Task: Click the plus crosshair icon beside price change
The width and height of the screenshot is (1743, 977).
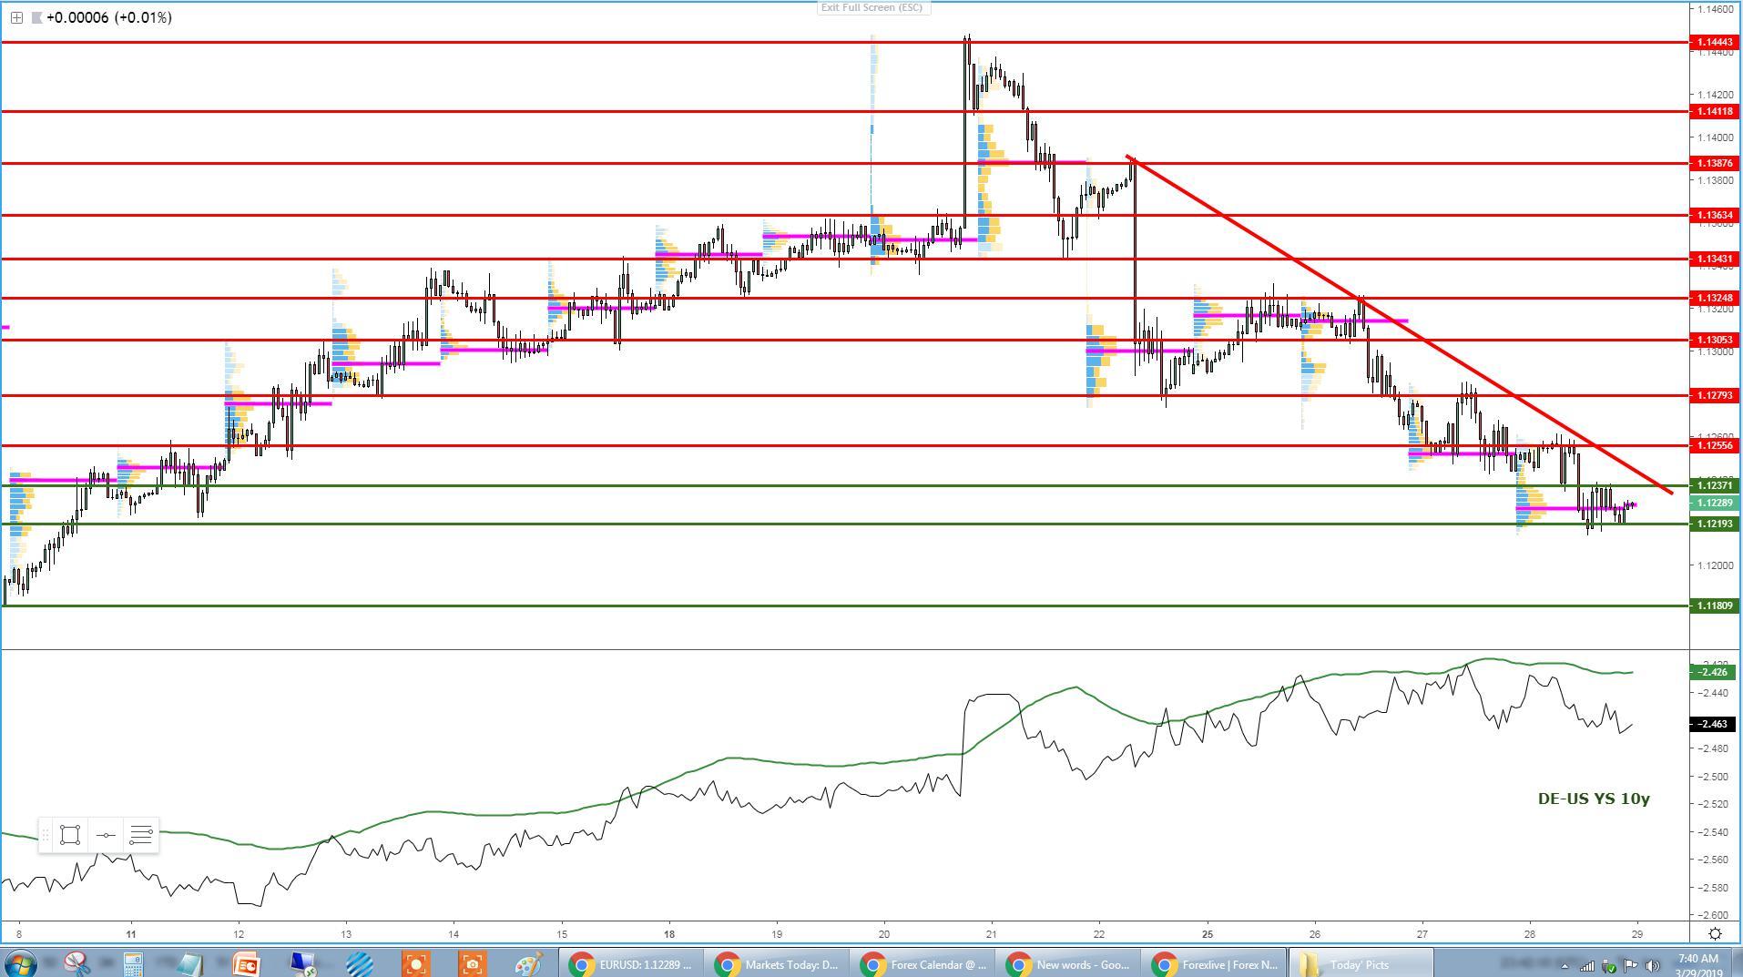Action: click(x=16, y=17)
